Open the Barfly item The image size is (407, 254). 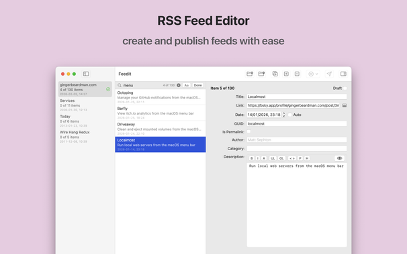pos(161,113)
